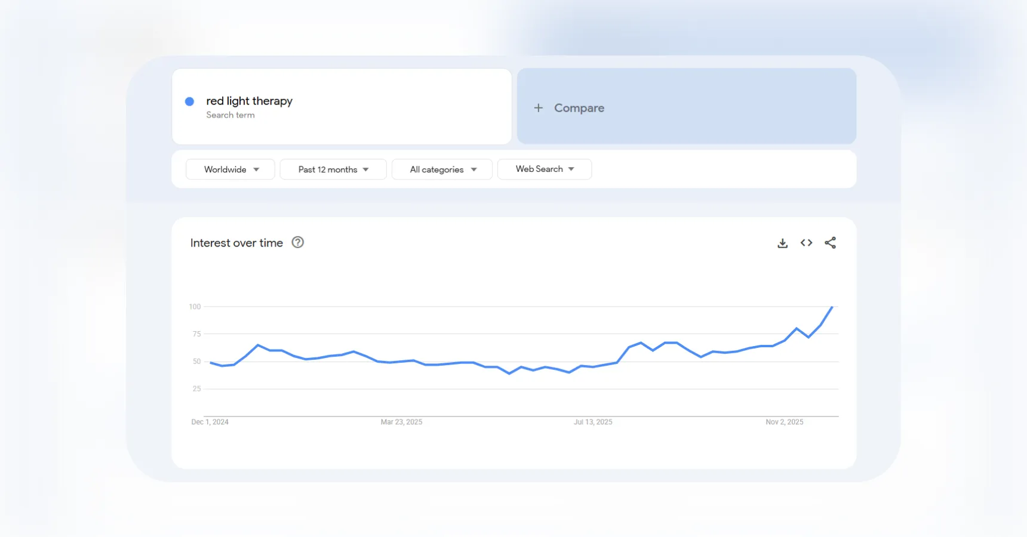Image resolution: width=1027 pixels, height=537 pixels.
Task: Click the plus icon in the Compare box
Action: point(538,107)
